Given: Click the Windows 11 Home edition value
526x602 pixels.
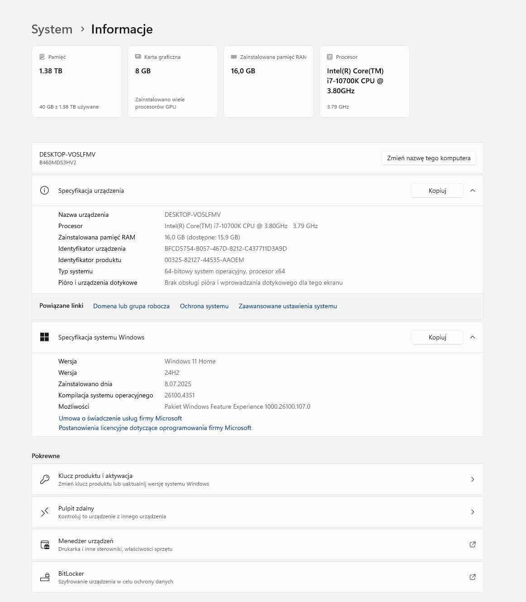Looking at the screenshot, I should [190, 361].
